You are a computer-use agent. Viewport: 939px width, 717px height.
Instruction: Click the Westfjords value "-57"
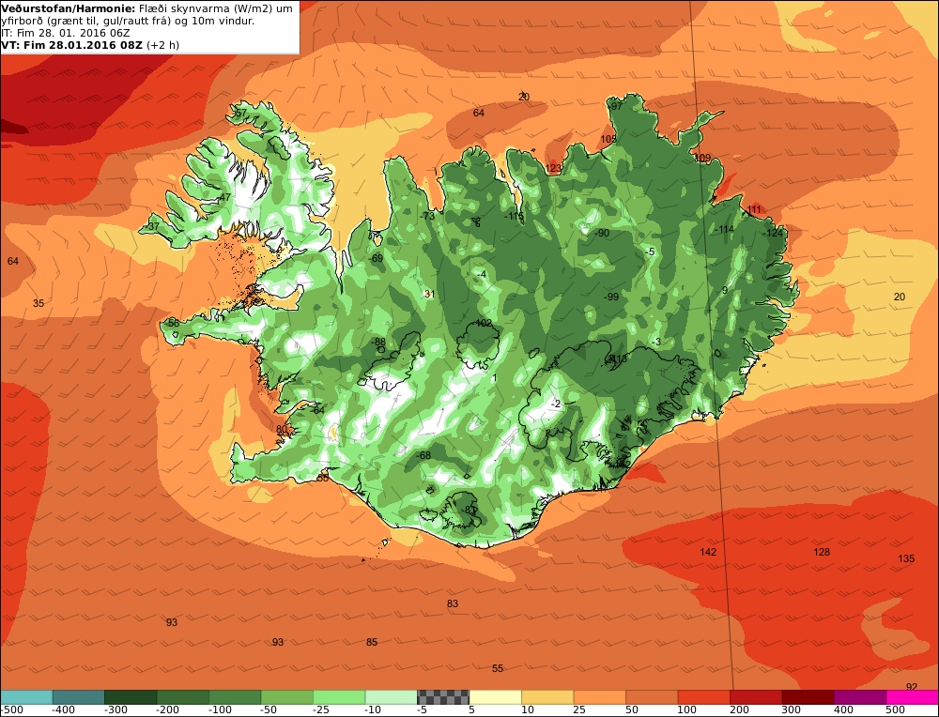click(240, 113)
